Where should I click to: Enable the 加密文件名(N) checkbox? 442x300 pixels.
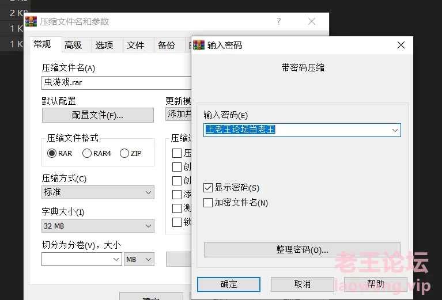[208, 203]
